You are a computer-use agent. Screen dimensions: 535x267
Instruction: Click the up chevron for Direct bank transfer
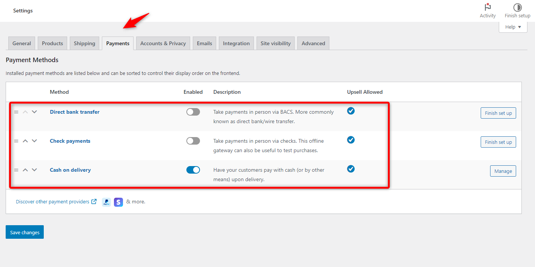pos(25,112)
